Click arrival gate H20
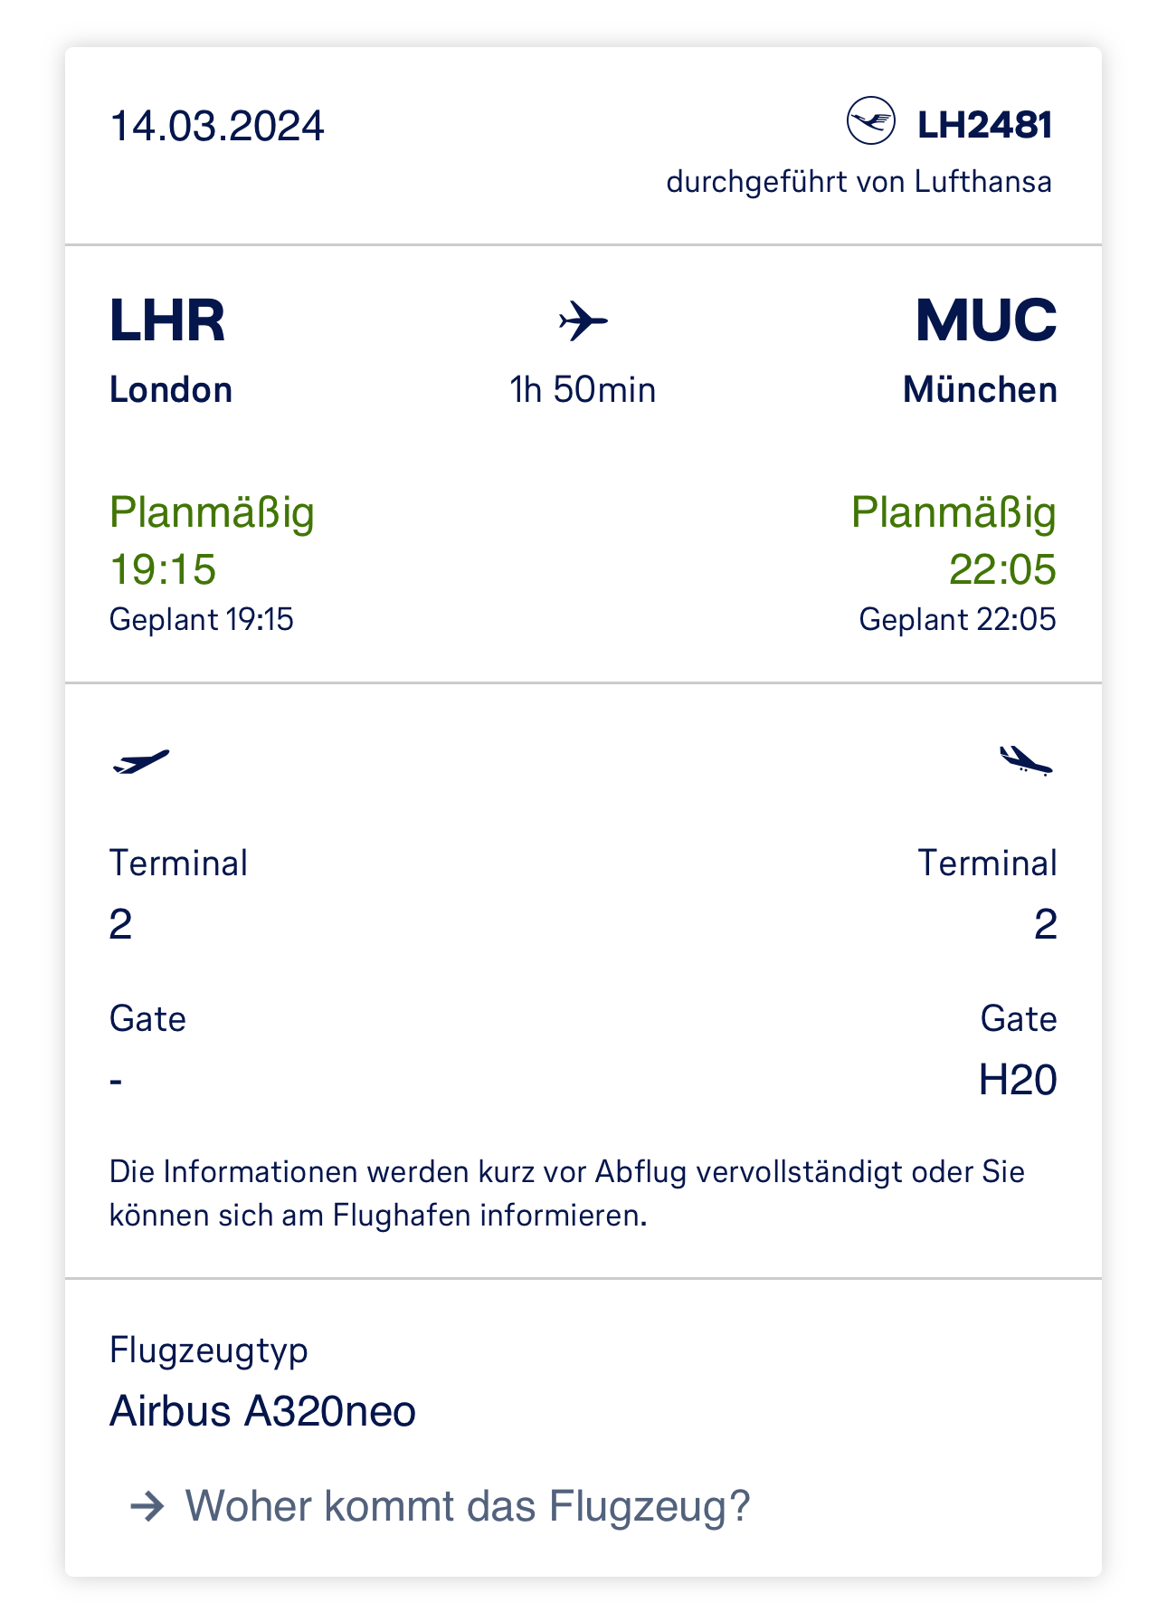Image resolution: width=1167 pixels, height=1622 pixels. coord(1018,1080)
